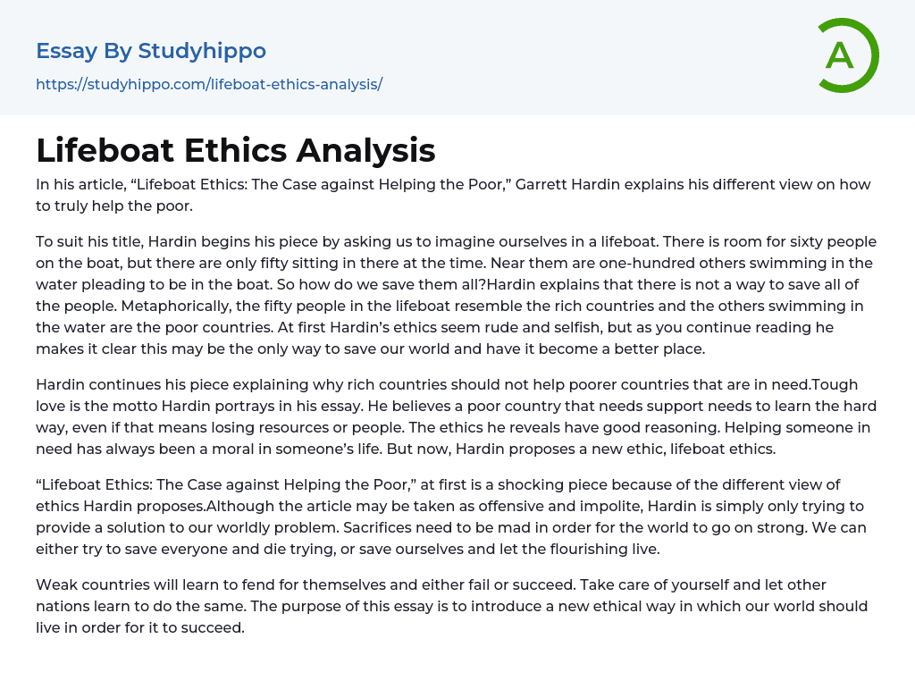
Task: Click the paragraph starting "In his article"
Action: coord(453,195)
